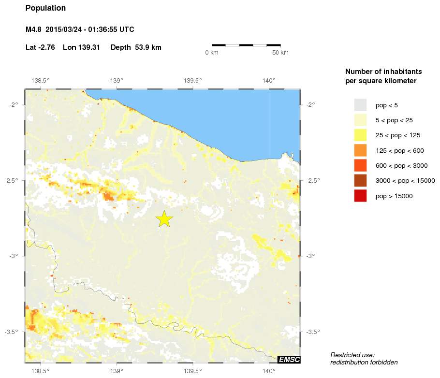The height and width of the screenshot is (378, 440).
Task: Click the Number of inhabitants legend title
Action: click(x=381, y=76)
